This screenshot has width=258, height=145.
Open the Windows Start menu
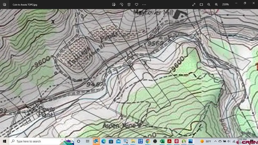coord(5,141)
